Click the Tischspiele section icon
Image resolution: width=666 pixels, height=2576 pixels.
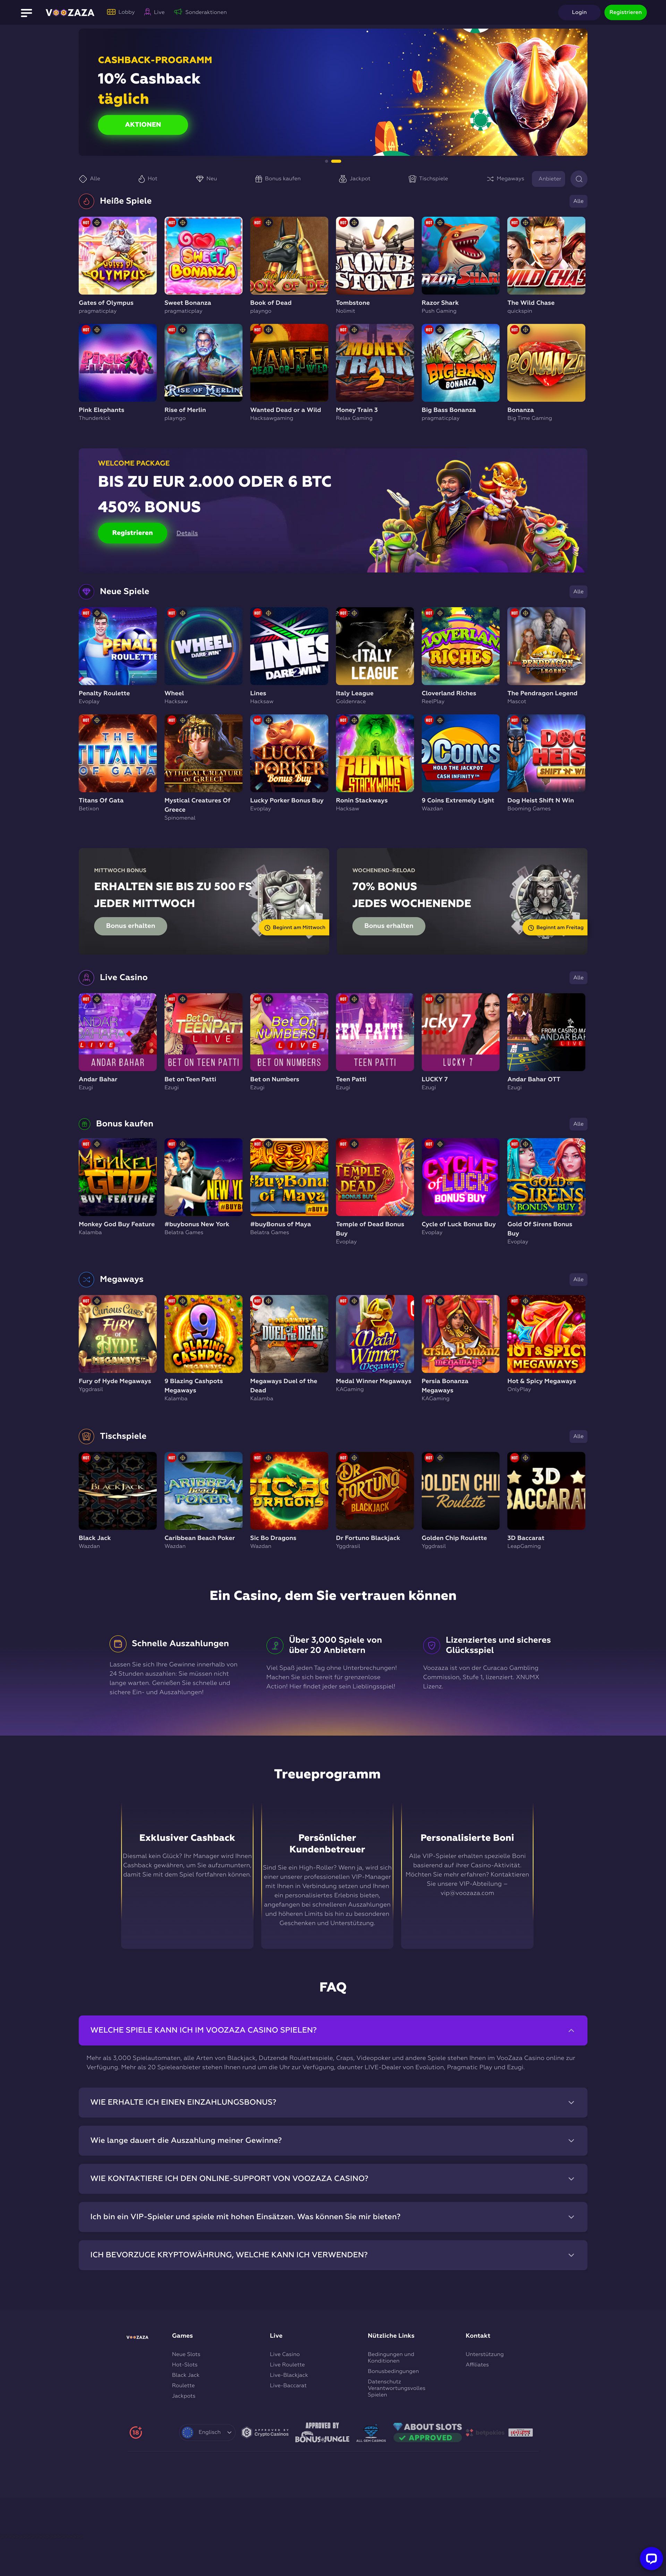tap(86, 1436)
